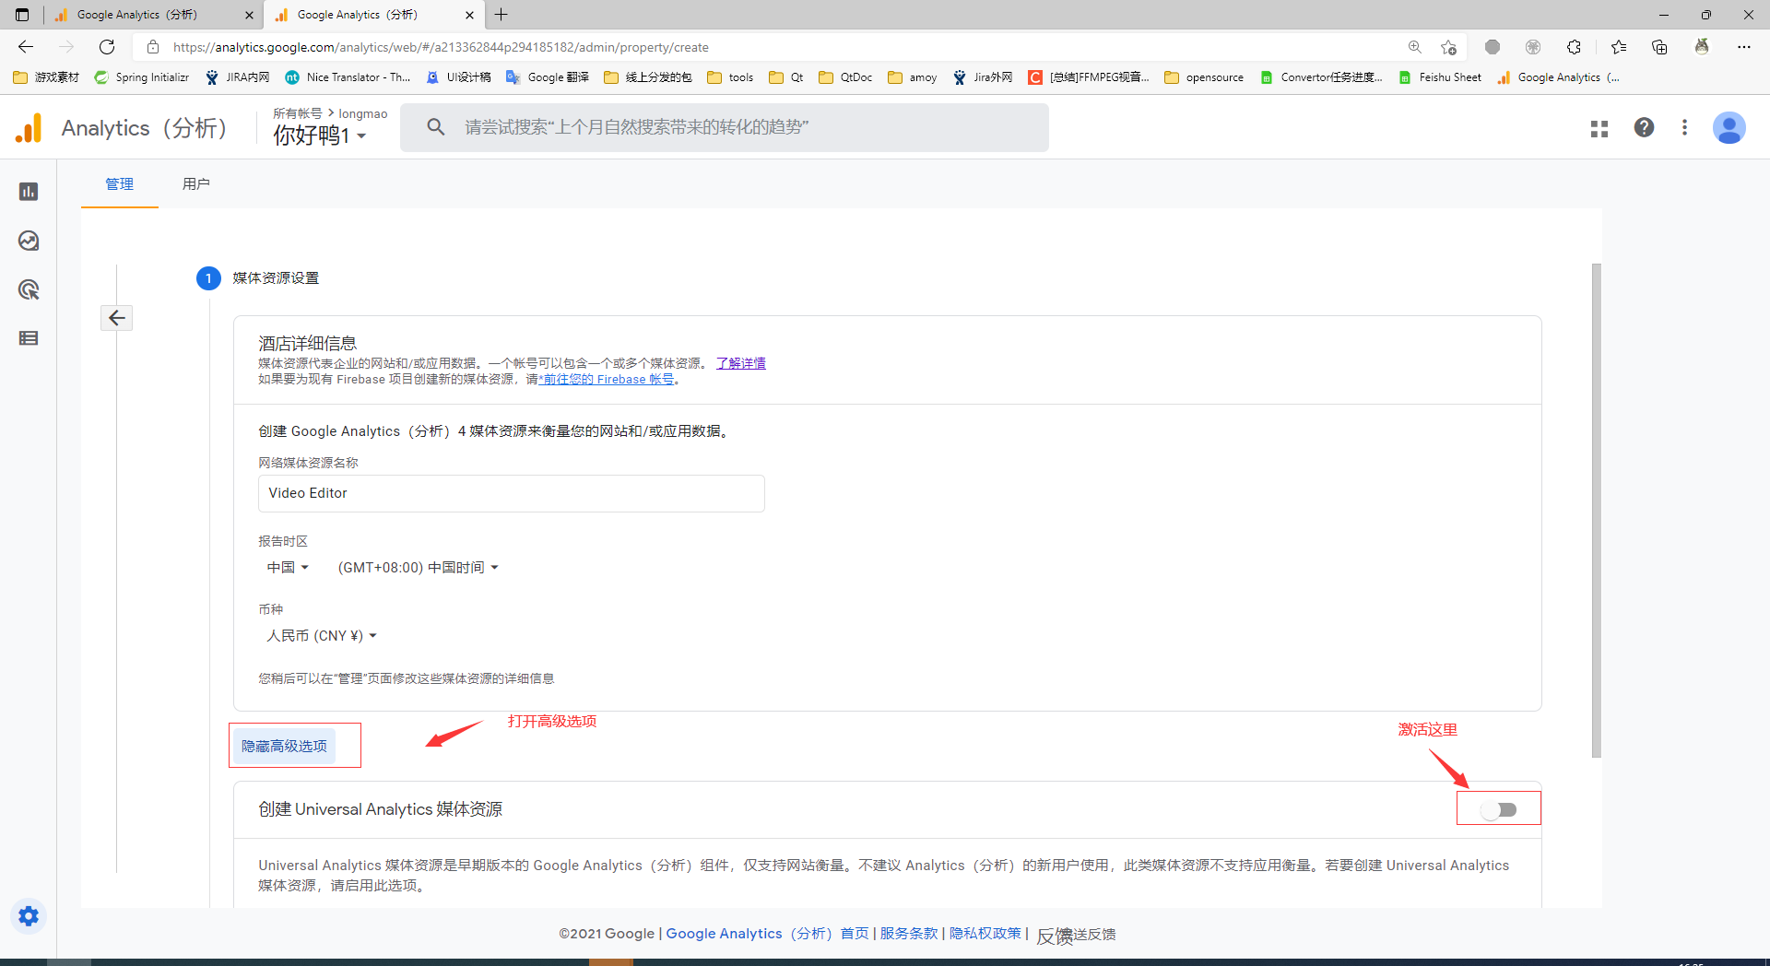Click the Analytics search box

(725, 127)
